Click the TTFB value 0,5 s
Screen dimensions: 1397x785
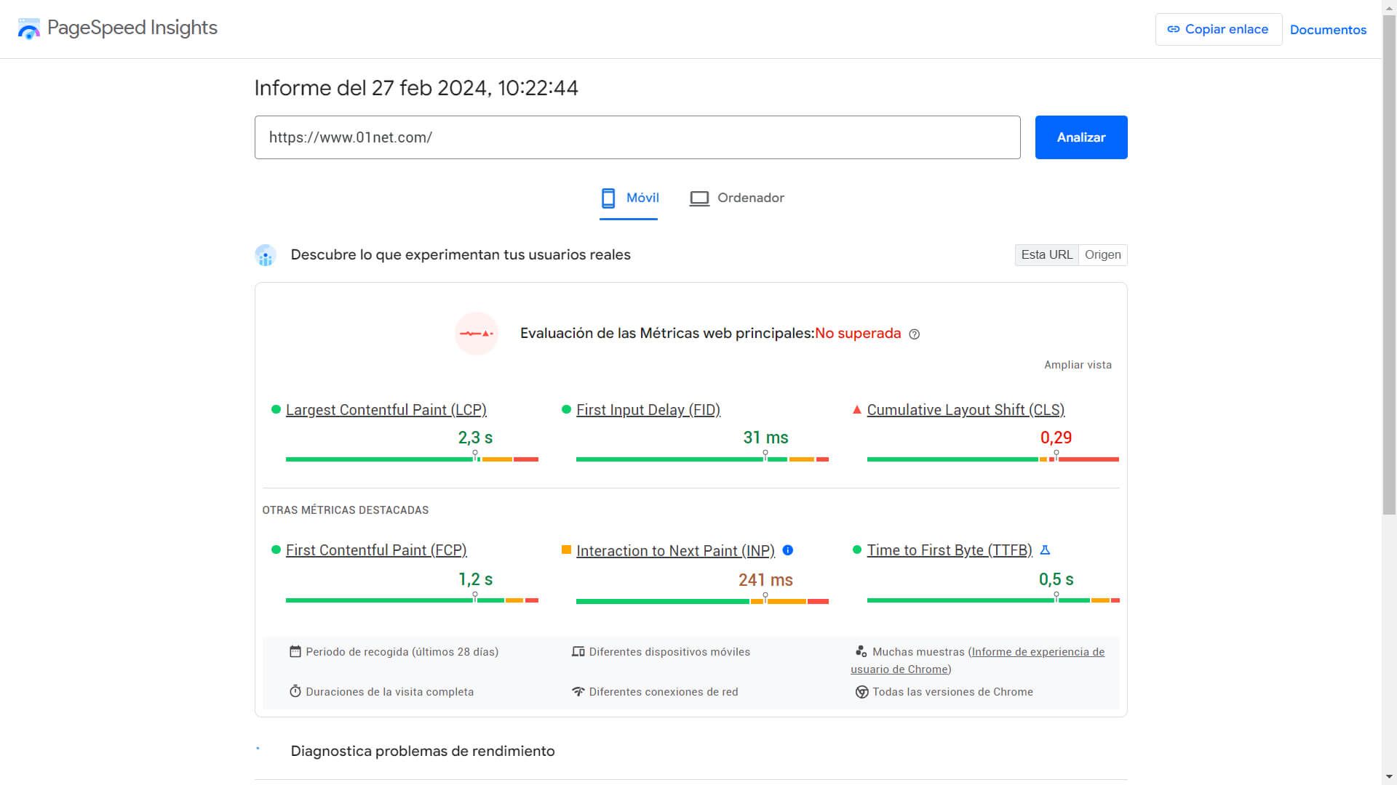1056,579
